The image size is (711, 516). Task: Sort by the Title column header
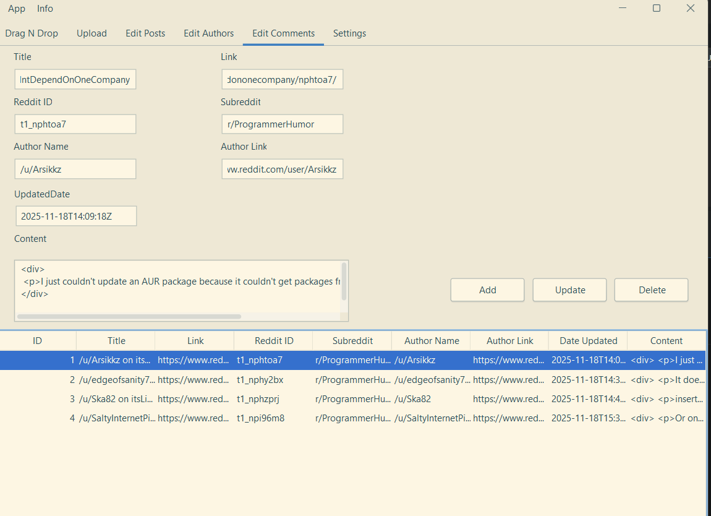click(116, 341)
